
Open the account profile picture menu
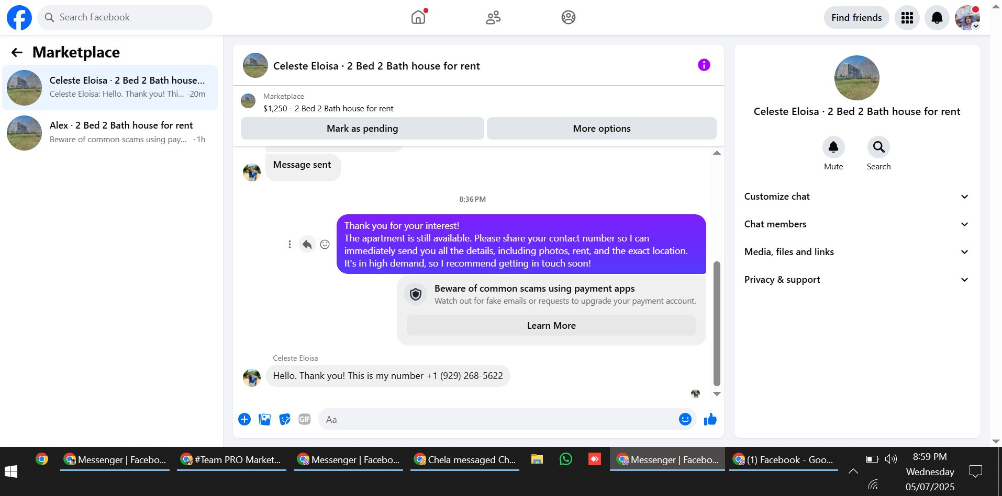[967, 18]
